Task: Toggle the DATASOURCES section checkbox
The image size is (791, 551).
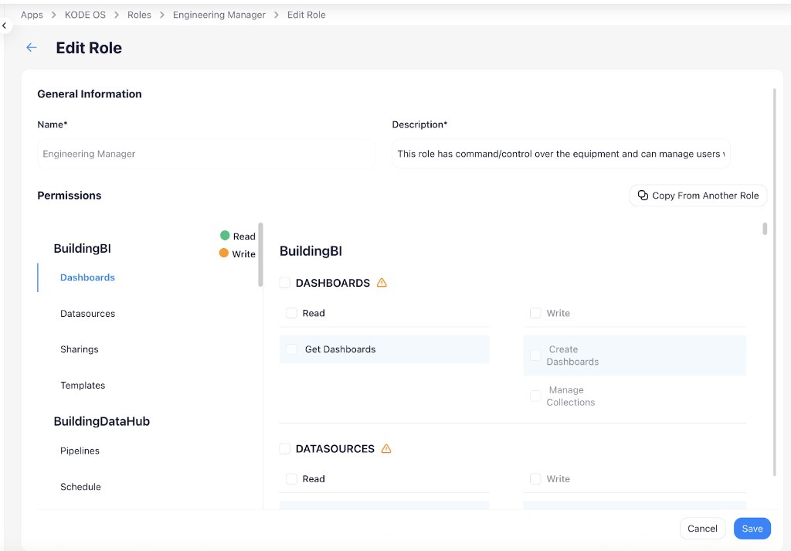Action: pyautogui.click(x=285, y=448)
